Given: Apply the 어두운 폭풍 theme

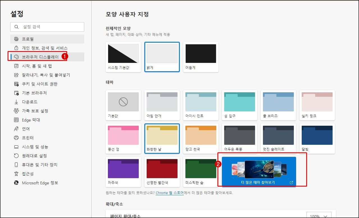Looking at the screenshot, I should point(240,139).
